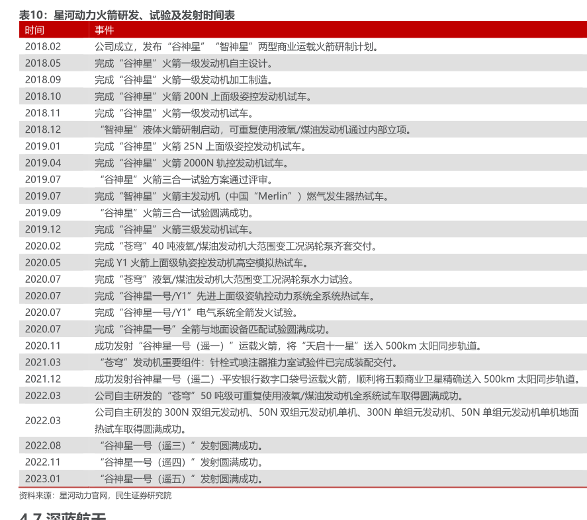Select the 2019.01 row mentioning 25N 试车
This screenshot has width=587, height=520.
coord(200,146)
